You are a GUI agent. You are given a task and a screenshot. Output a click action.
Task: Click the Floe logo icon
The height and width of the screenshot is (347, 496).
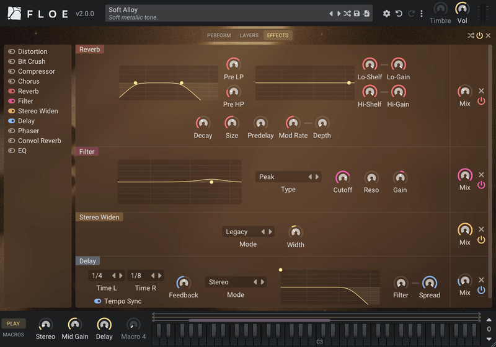[x=14, y=14]
